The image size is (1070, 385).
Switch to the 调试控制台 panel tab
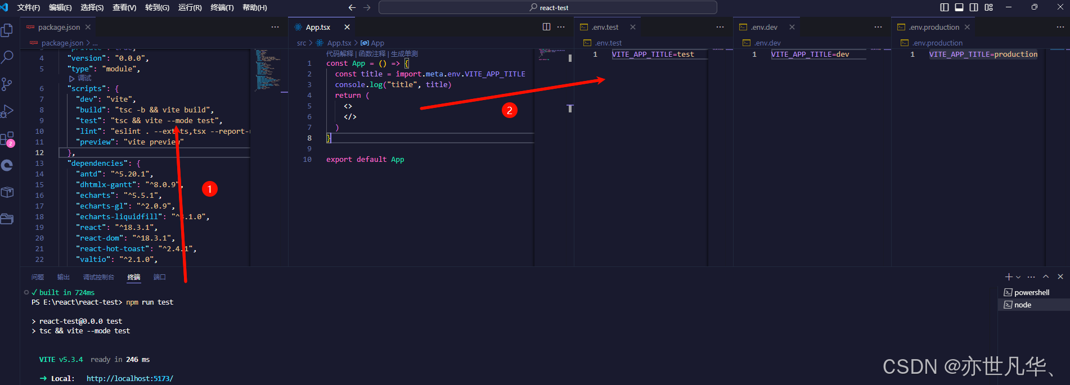98,277
